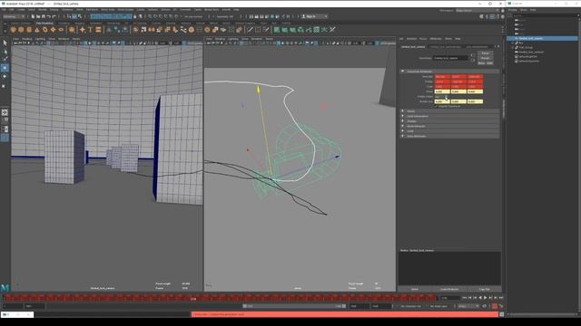The width and height of the screenshot is (581, 326).
Task: Switch to the Rigging shelf tab
Action: click(x=79, y=23)
